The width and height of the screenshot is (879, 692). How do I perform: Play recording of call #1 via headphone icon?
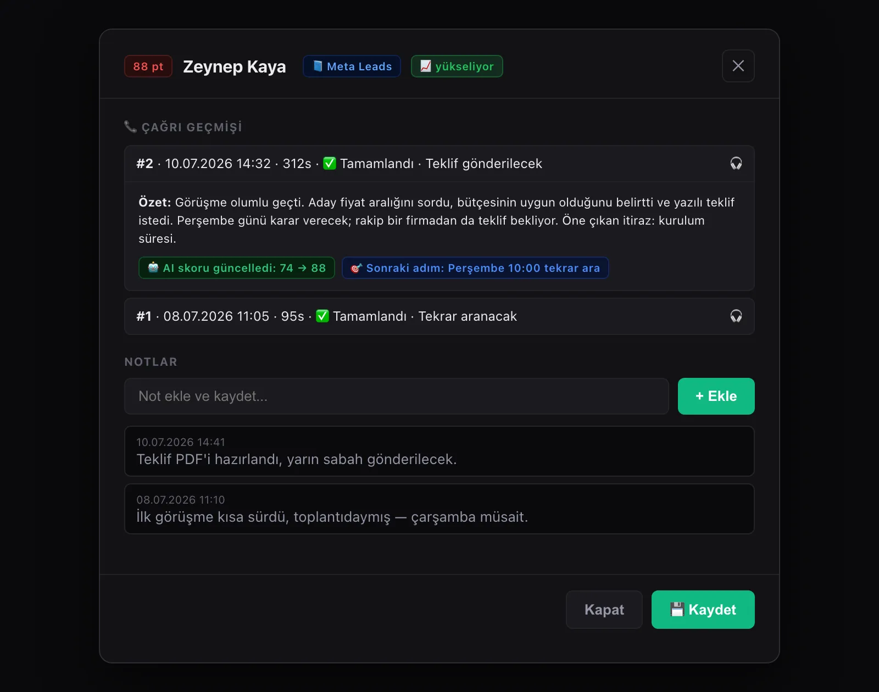pos(736,316)
